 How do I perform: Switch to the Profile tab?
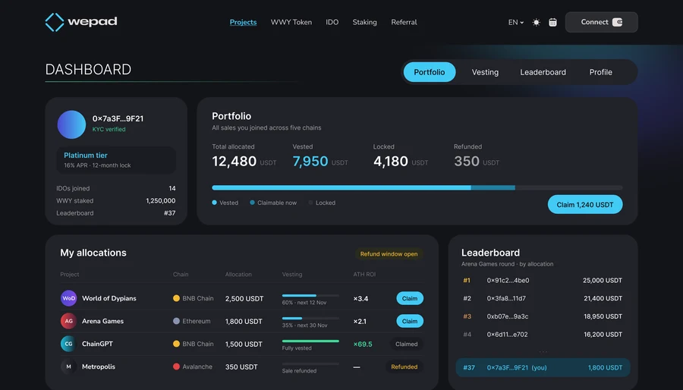[601, 72]
